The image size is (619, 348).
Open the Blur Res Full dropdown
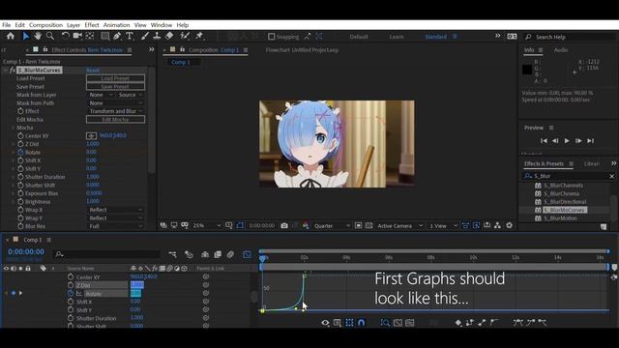[115, 226]
